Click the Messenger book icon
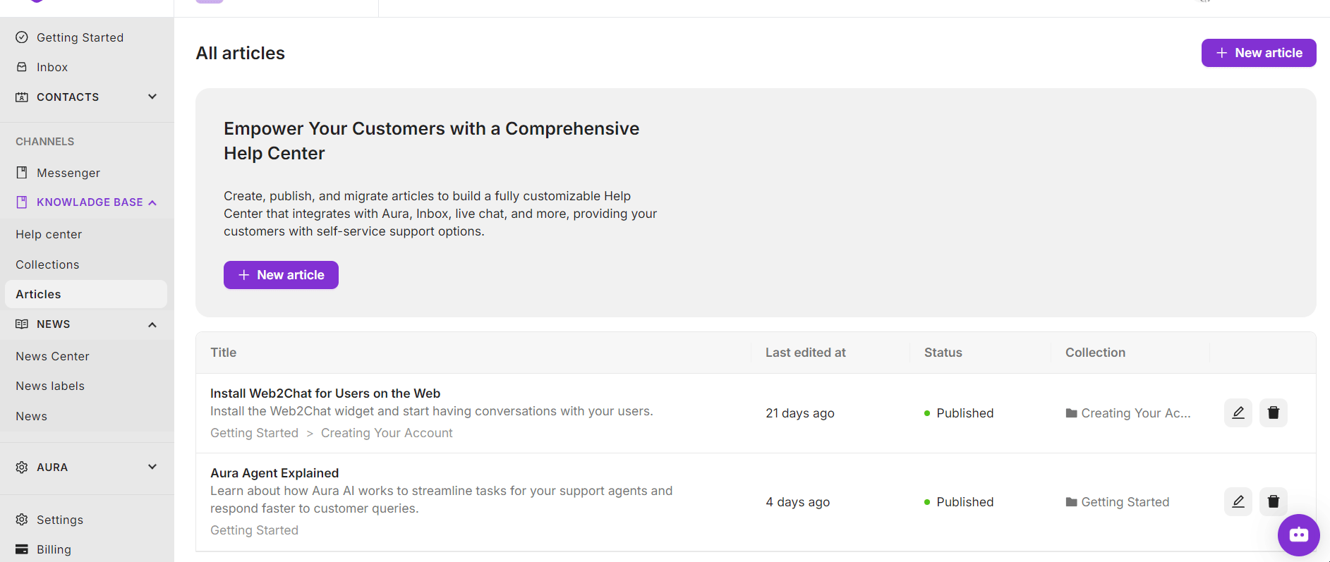 (22, 173)
